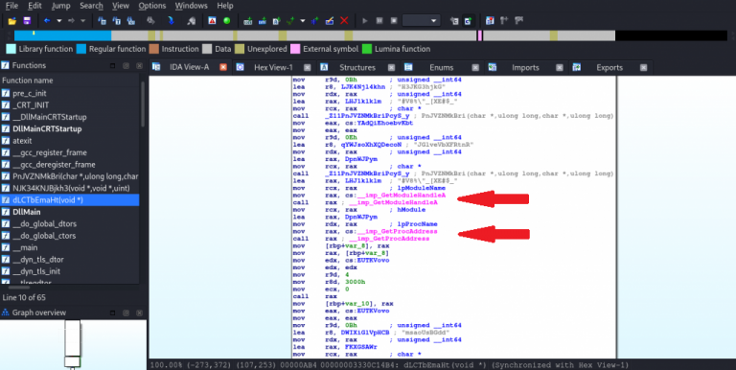This screenshot has width=736, height=370.
Task: Open the forward history dropdown arrow
Action: click(x=83, y=21)
